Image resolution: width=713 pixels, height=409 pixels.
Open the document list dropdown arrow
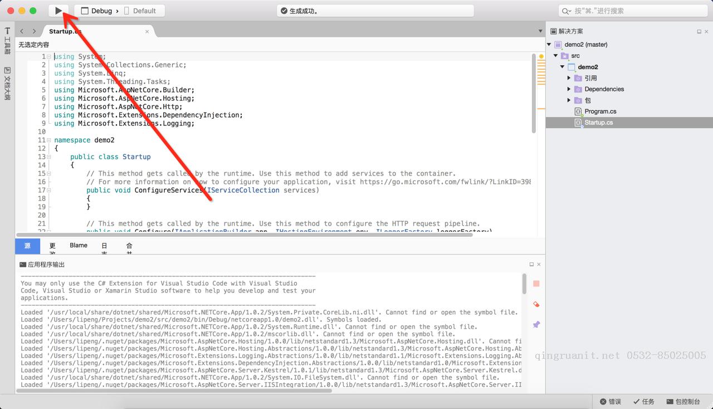pyautogui.click(x=540, y=31)
